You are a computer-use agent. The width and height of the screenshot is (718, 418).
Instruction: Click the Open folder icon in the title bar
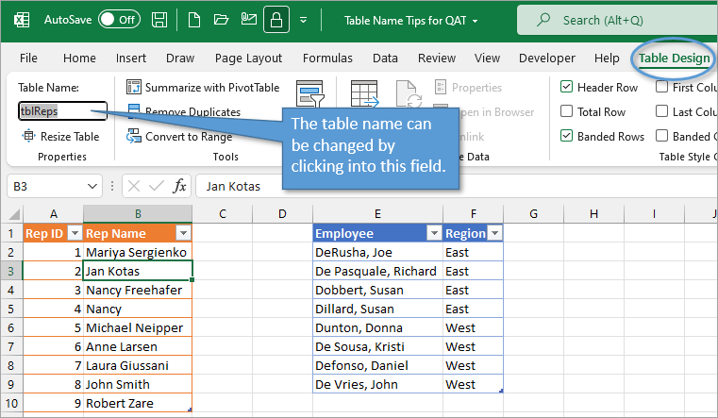pos(221,19)
